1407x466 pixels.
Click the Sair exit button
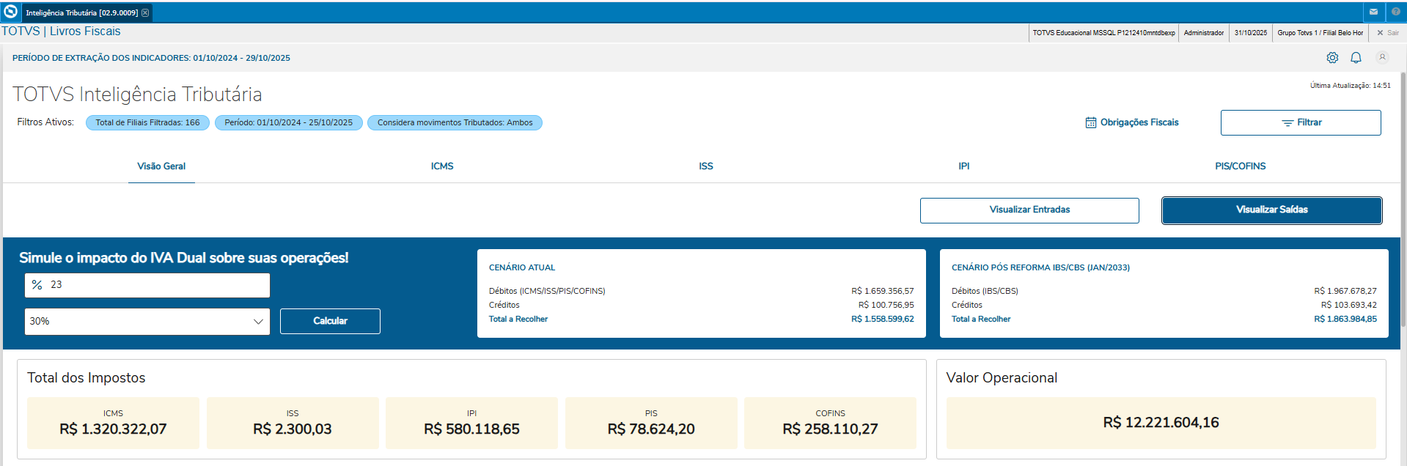click(1388, 33)
